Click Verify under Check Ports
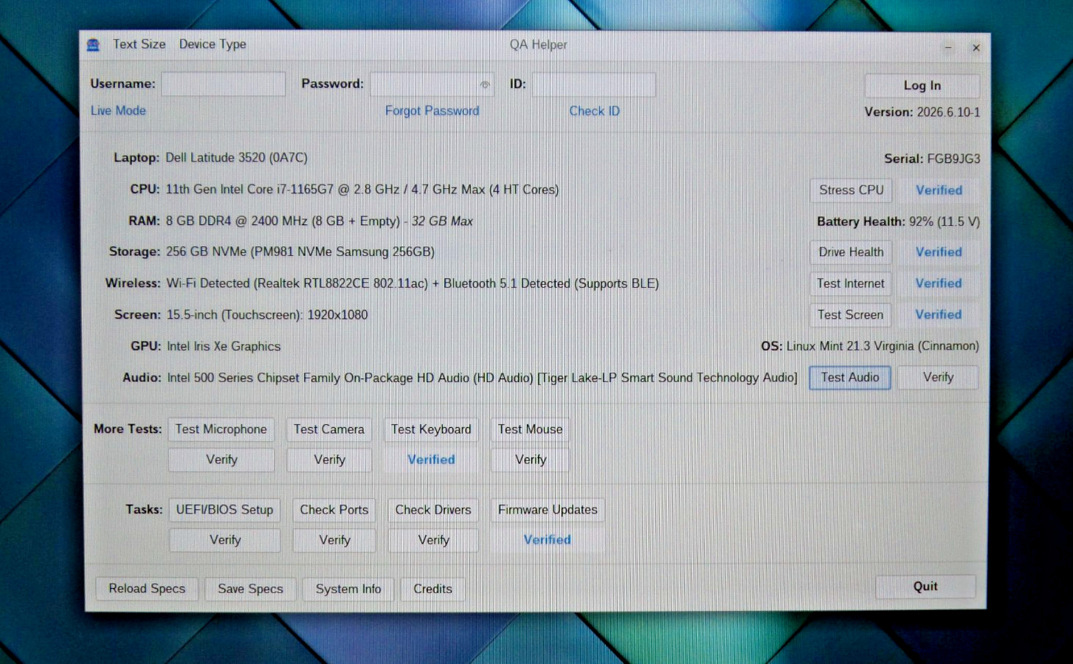This screenshot has height=664, width=1073. click(334, 540)
